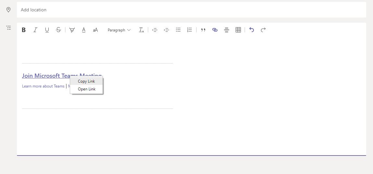
Task: Expand the Paragraph style dropdown
Action: pos(119,30)
